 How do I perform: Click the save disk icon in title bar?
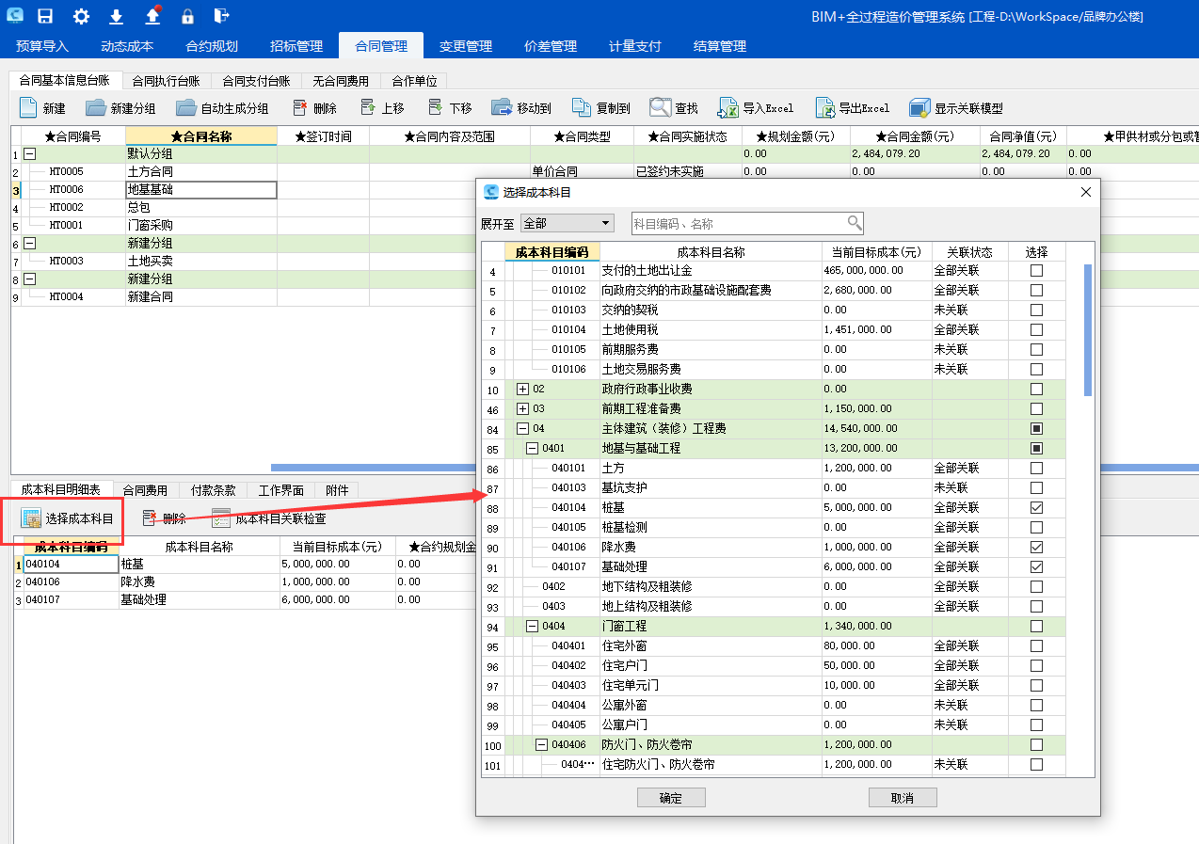click(x=45, y=16)
